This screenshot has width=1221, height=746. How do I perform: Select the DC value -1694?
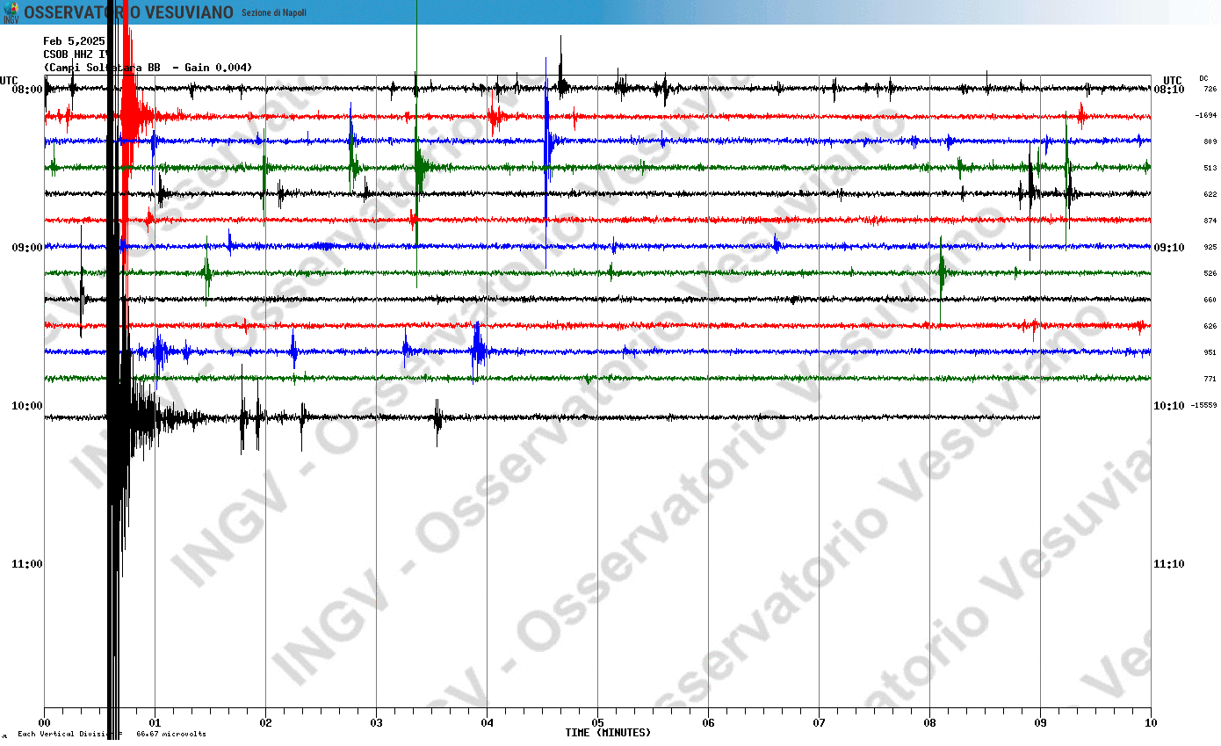[1205, 116]
